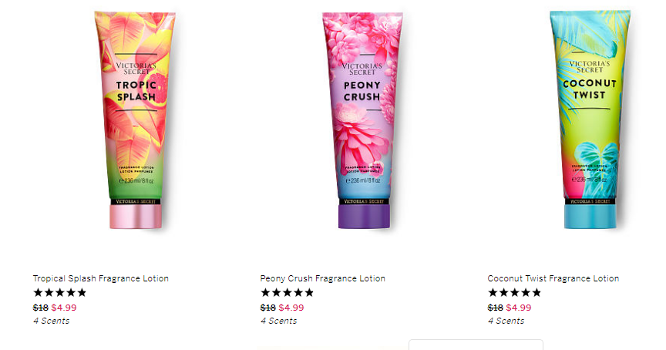Open the Coconut Twist lotion product image
This screenshot has height=350, width=666.
[x=590, y=119]
